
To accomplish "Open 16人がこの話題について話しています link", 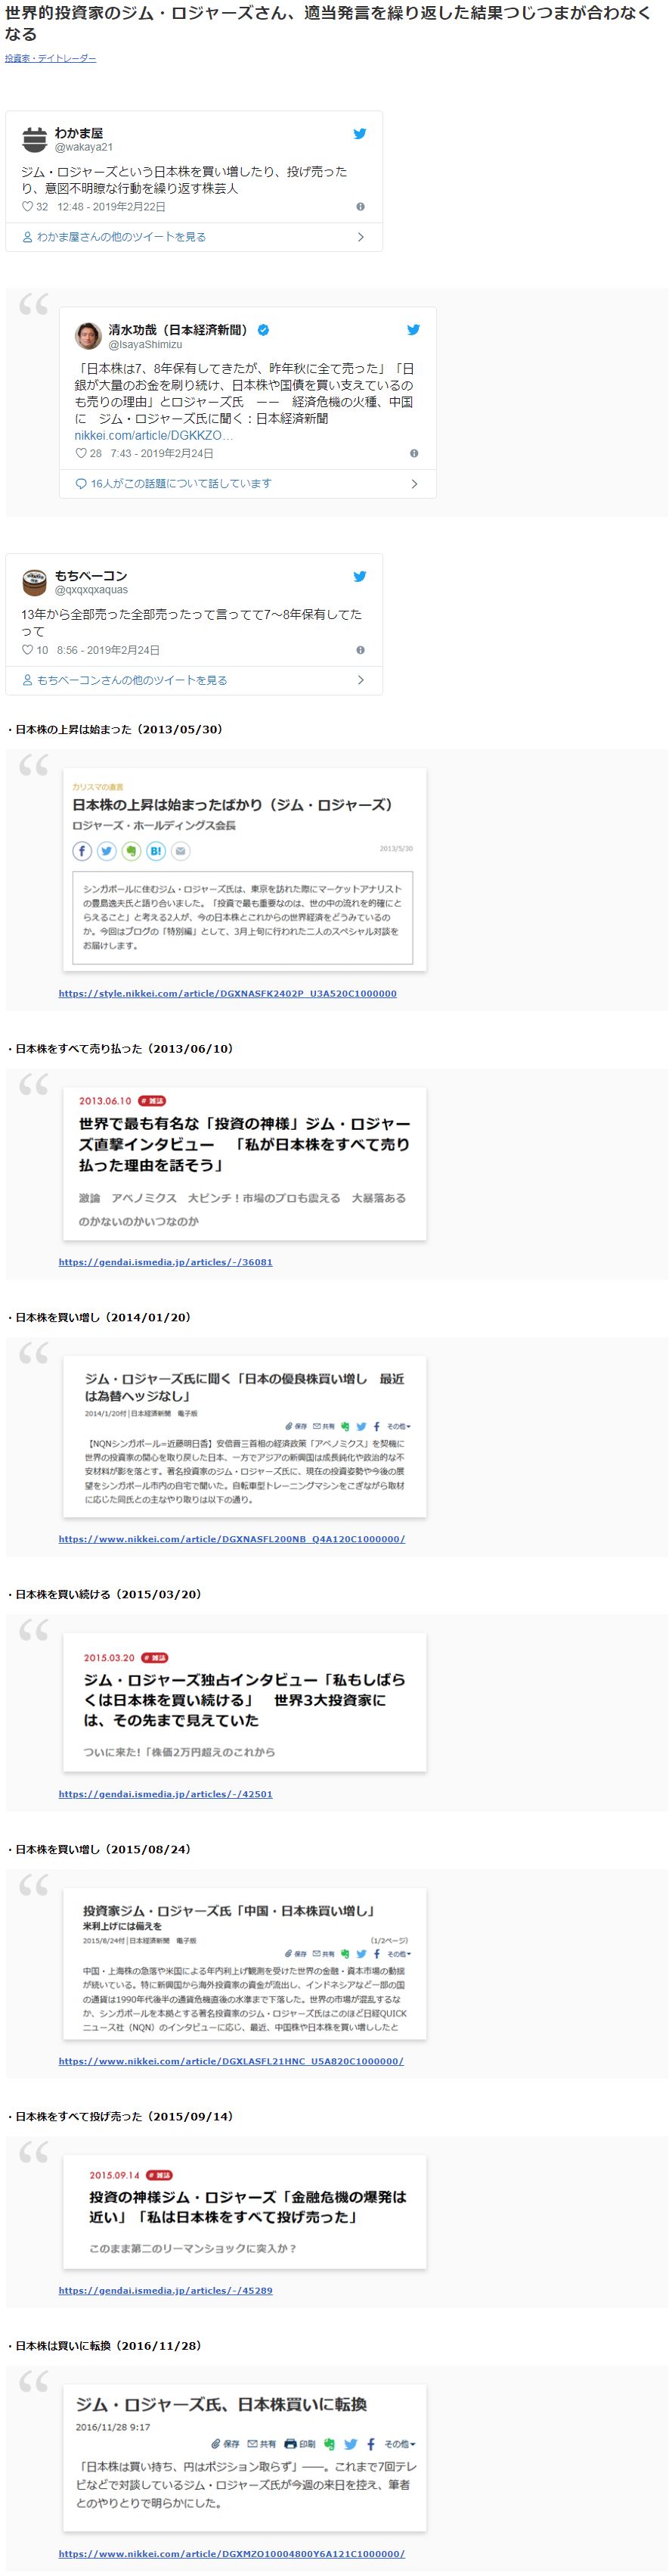I will [x=181, y=484].
